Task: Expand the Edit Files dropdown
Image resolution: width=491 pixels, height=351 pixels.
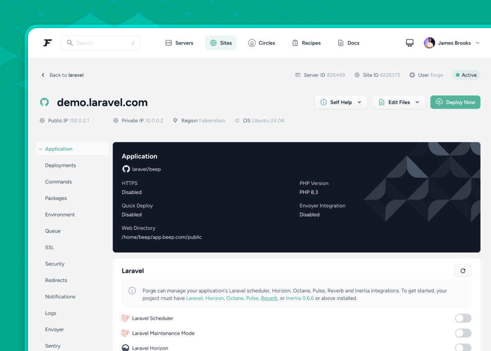Action: [x=398, y=102]
